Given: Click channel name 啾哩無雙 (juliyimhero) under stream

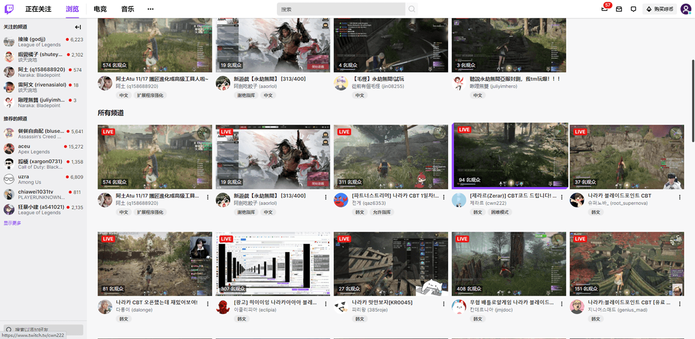Looking at the screenshot, I should click(x=494, y=86).
